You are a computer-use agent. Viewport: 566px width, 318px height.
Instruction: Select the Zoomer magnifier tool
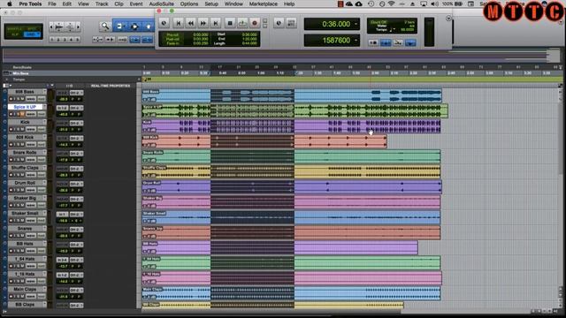(105, 26)
